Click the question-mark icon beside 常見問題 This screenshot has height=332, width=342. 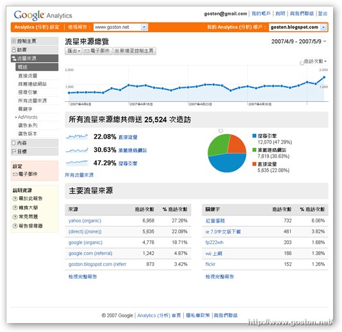pos(15,217)
